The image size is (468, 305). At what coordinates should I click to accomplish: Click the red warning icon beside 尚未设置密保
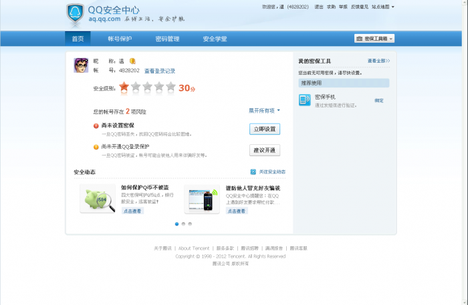click(96, 125)
